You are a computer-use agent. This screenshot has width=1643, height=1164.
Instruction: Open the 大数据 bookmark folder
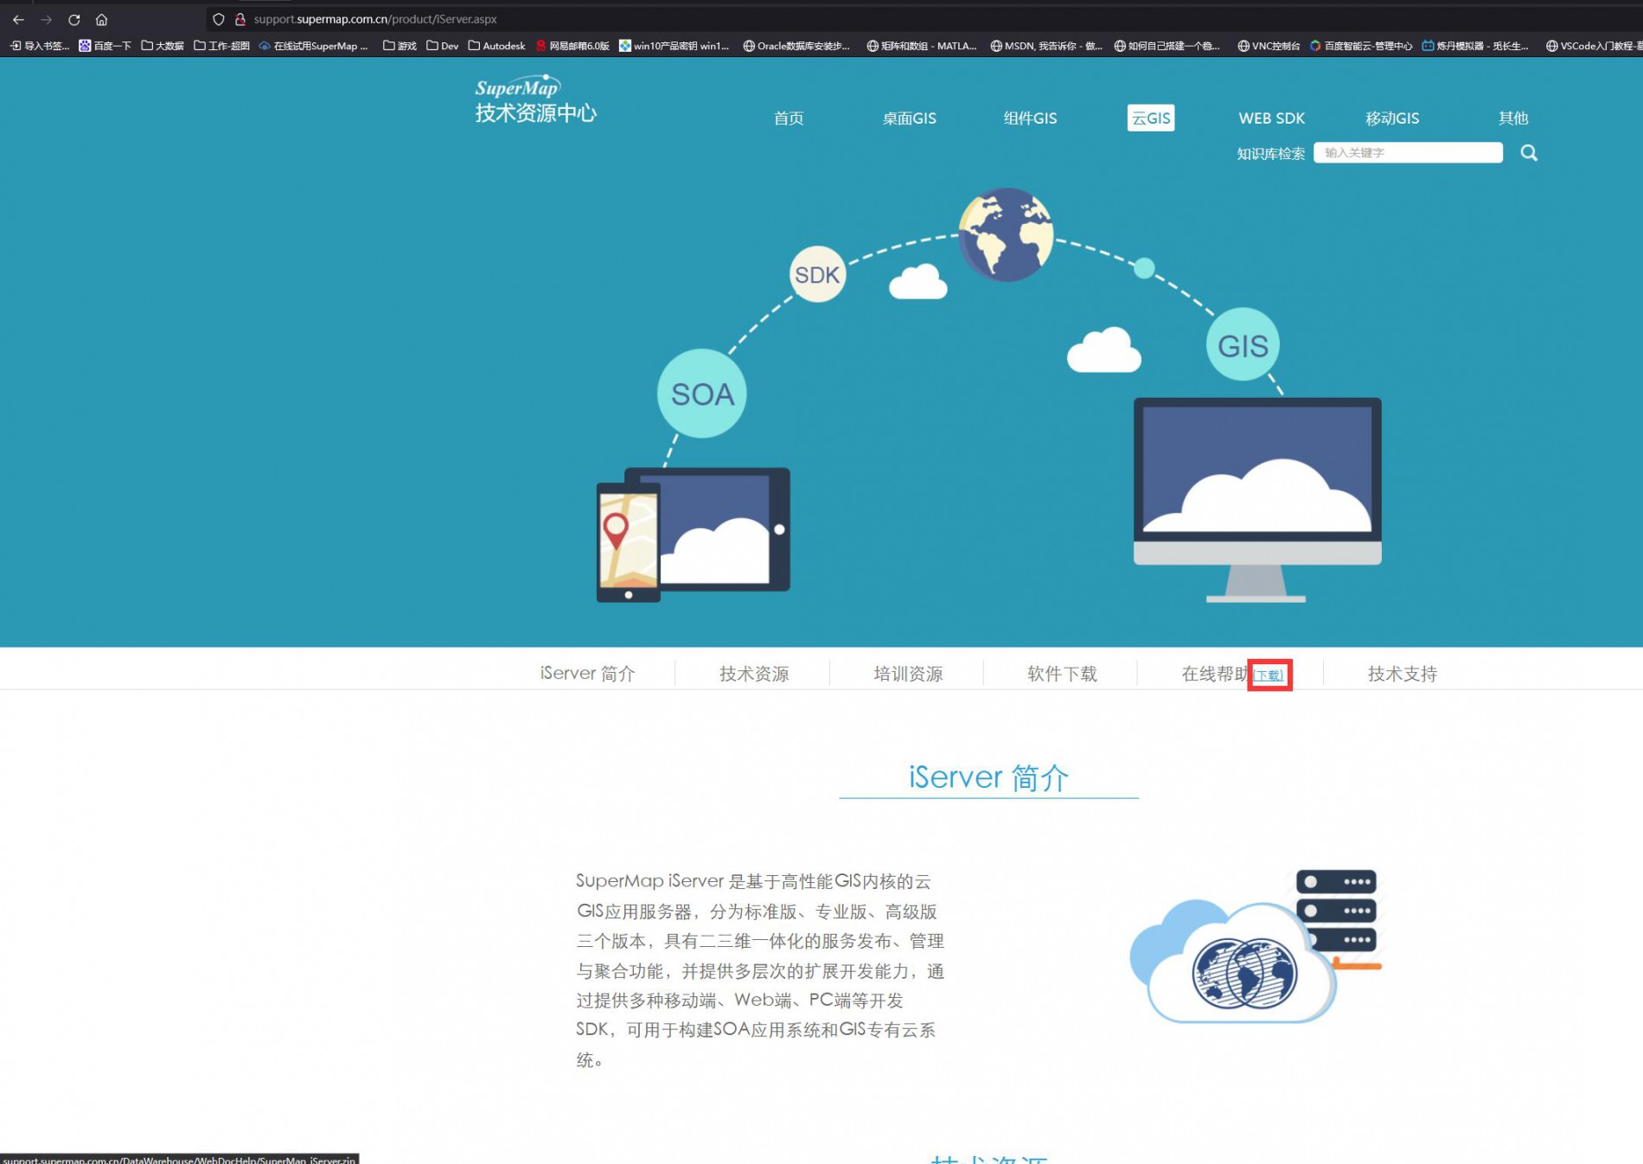163,46
